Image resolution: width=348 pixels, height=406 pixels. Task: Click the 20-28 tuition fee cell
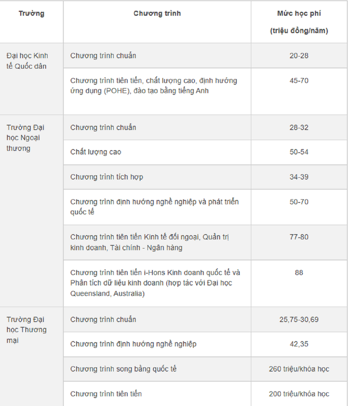(299, 56)
